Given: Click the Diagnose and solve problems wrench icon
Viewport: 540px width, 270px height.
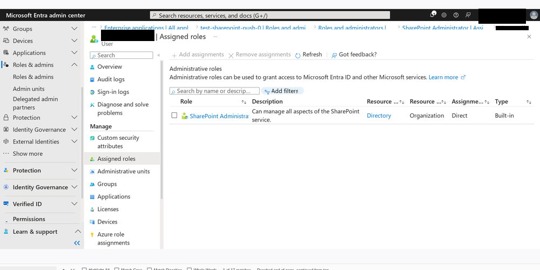Looking at the screenshot, I should point(92,105).
